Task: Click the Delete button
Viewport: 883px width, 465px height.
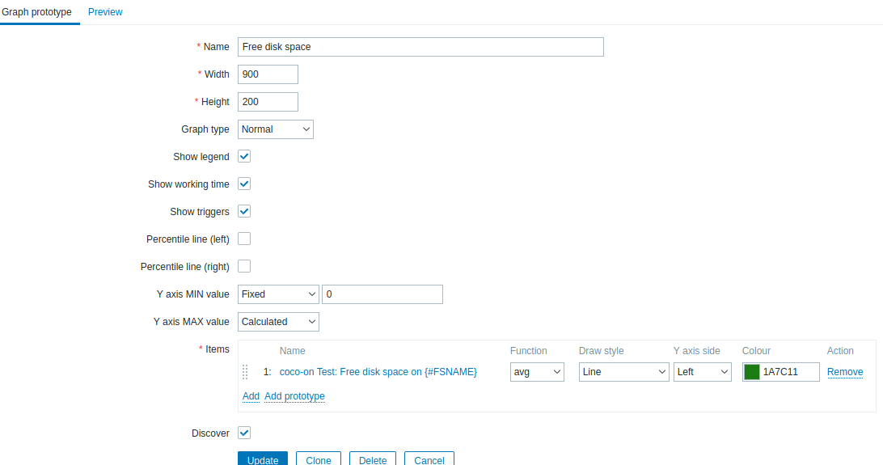Action: coord(372,459)
